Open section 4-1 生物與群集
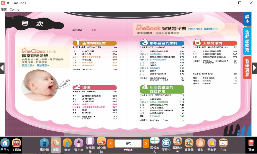Screen dimensions: 257x154 coord(162,99)
